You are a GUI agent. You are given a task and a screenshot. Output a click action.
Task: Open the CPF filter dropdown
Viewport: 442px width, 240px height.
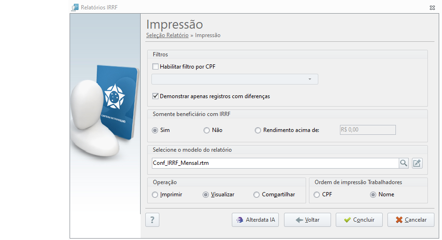(235, 79)
